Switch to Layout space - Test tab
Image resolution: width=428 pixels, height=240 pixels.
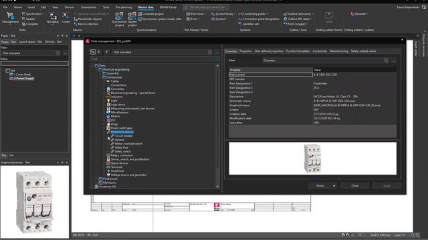[30, 41]
